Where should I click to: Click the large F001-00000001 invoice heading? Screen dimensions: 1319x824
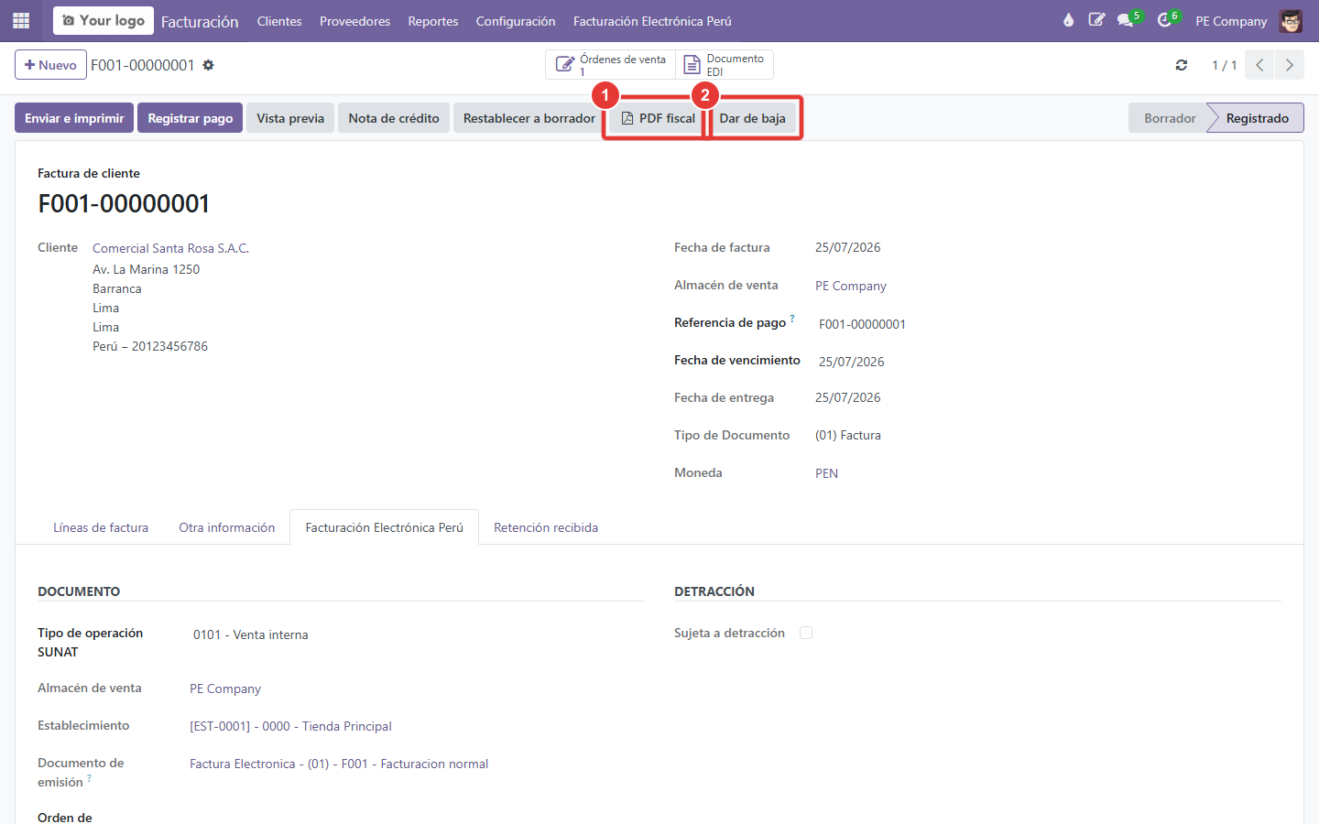pos(124,203)
